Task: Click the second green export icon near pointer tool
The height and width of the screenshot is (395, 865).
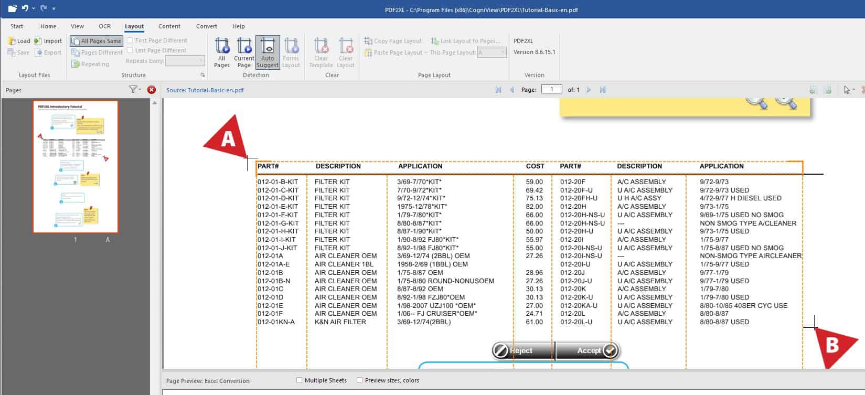Action: coord(828,90)
